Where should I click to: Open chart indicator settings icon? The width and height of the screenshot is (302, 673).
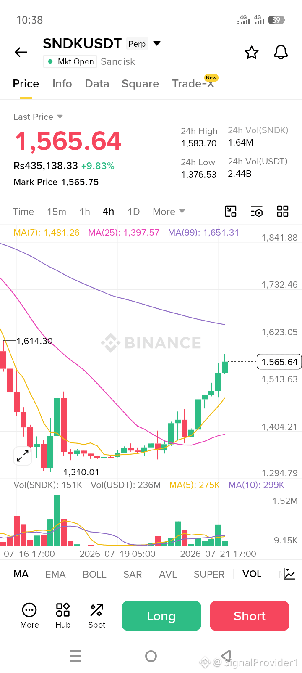[x=257, y=212]
